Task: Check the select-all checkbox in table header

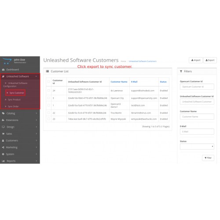Action: pyautogui.click(x=49, y=81)
